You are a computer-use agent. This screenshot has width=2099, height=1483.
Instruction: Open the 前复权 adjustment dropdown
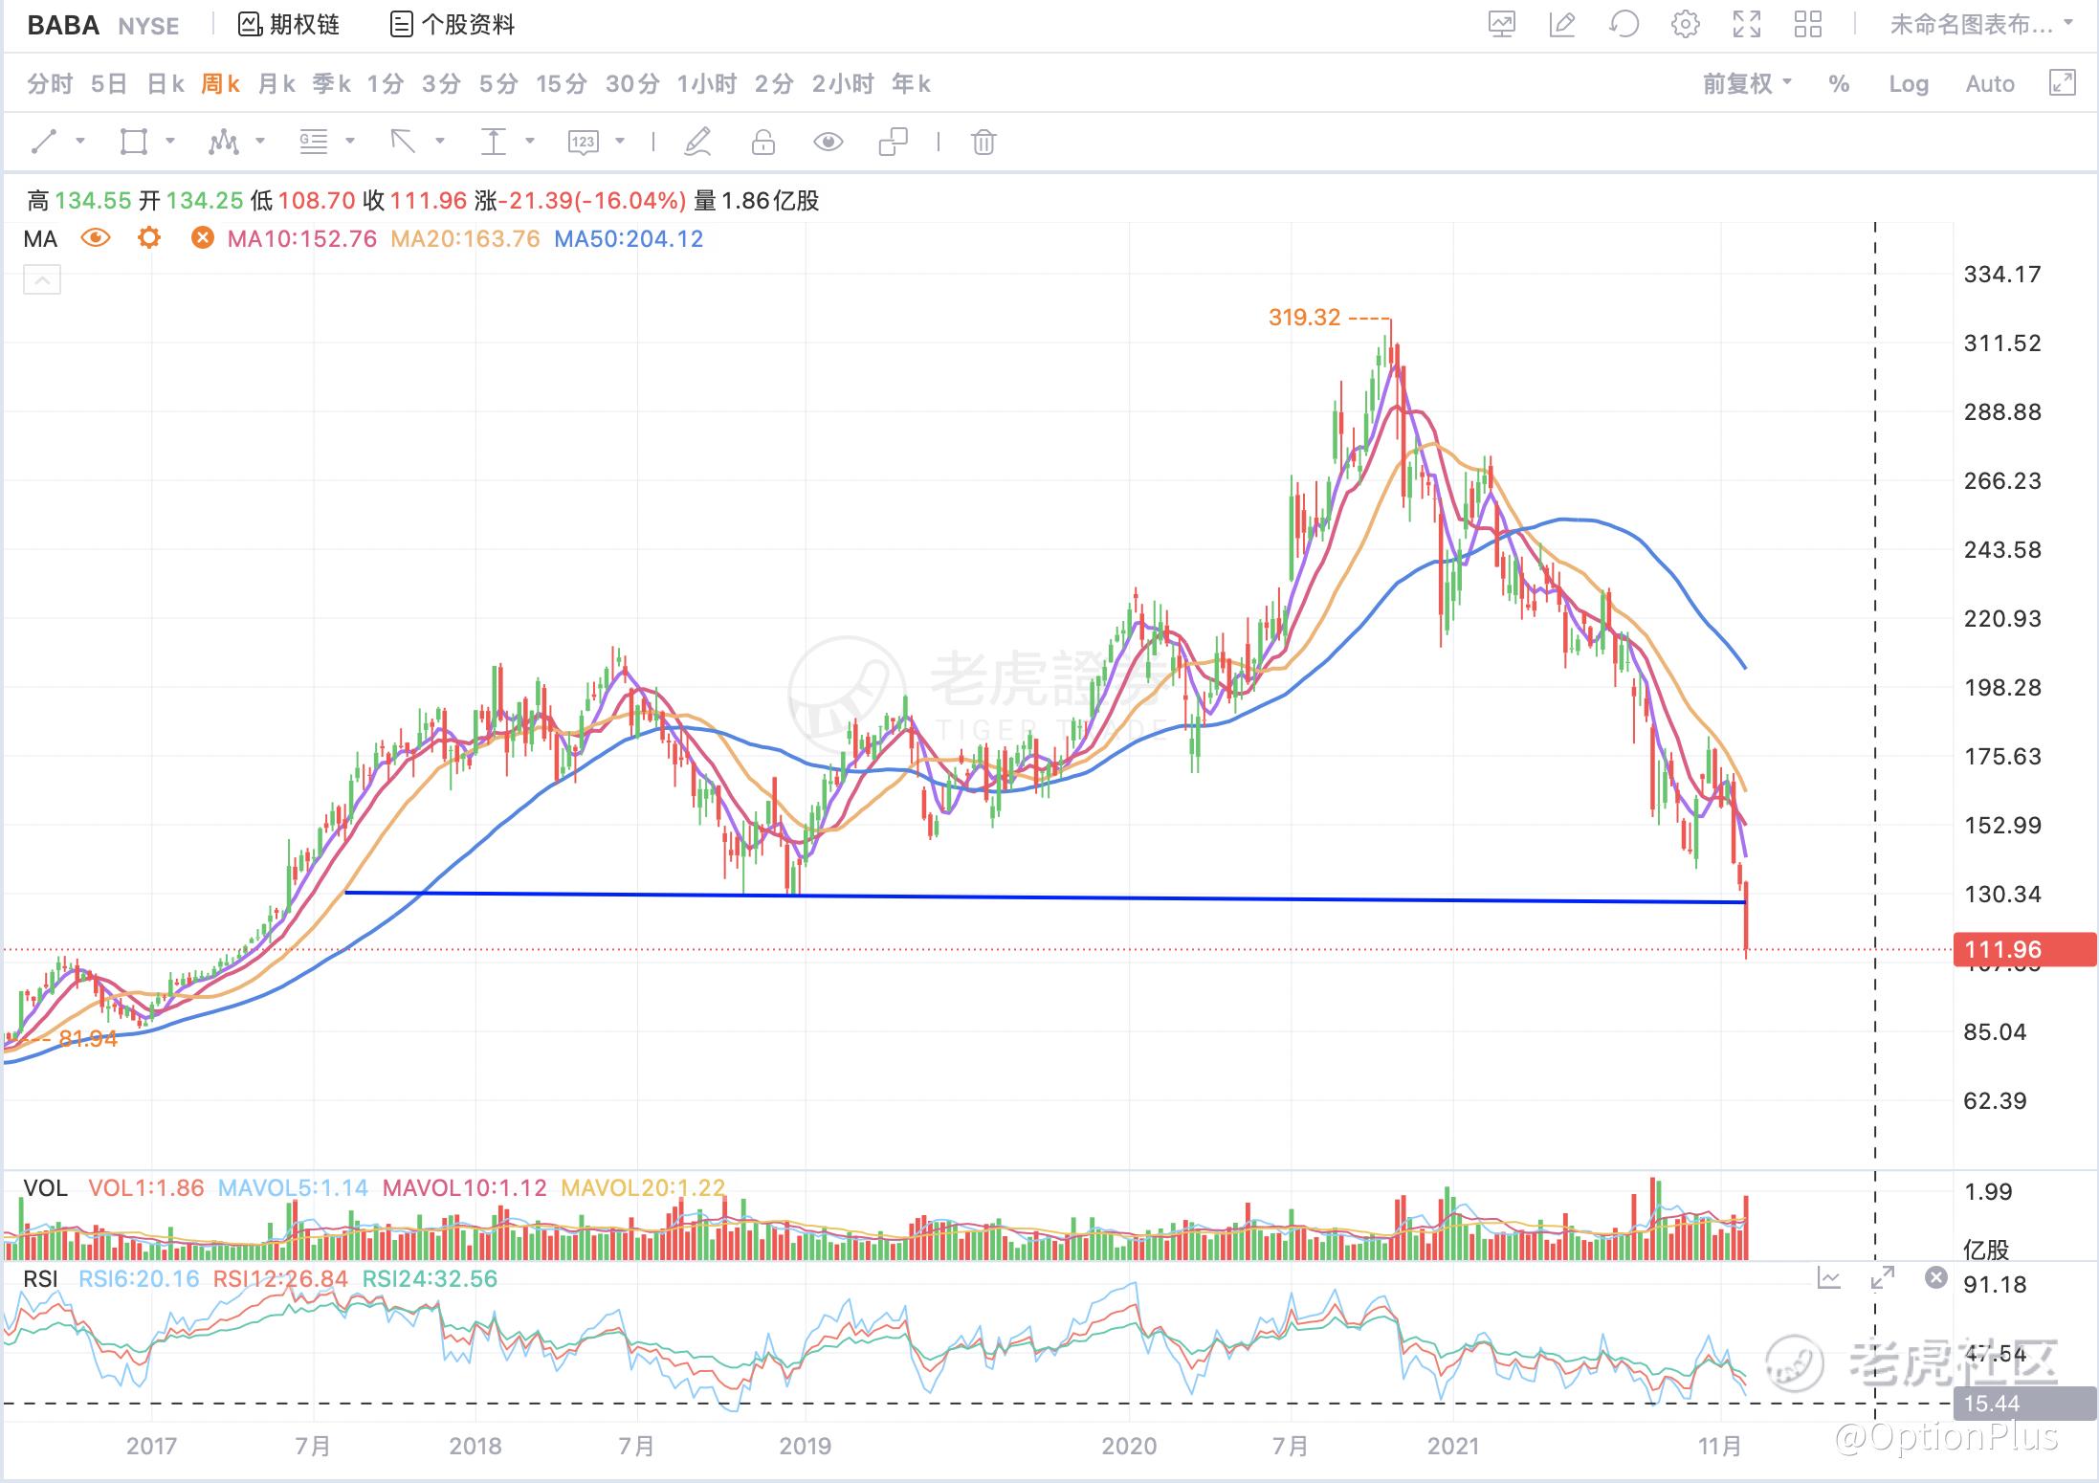[1747, 84]
